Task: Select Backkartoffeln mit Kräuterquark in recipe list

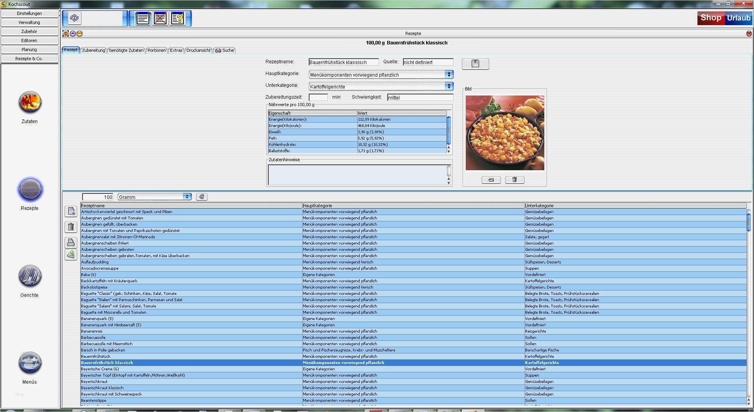Action: 109,281
